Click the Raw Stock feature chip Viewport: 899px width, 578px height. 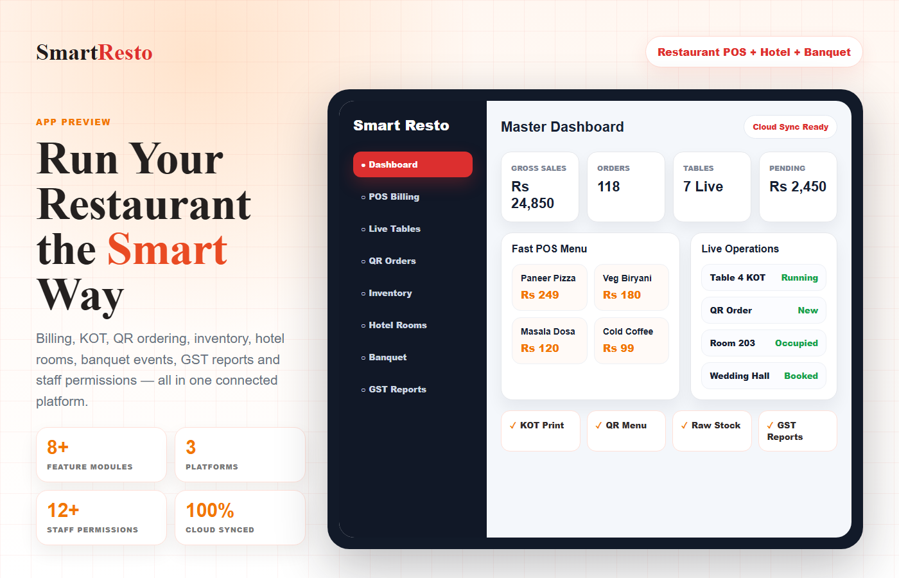click(x=712, y=431)
